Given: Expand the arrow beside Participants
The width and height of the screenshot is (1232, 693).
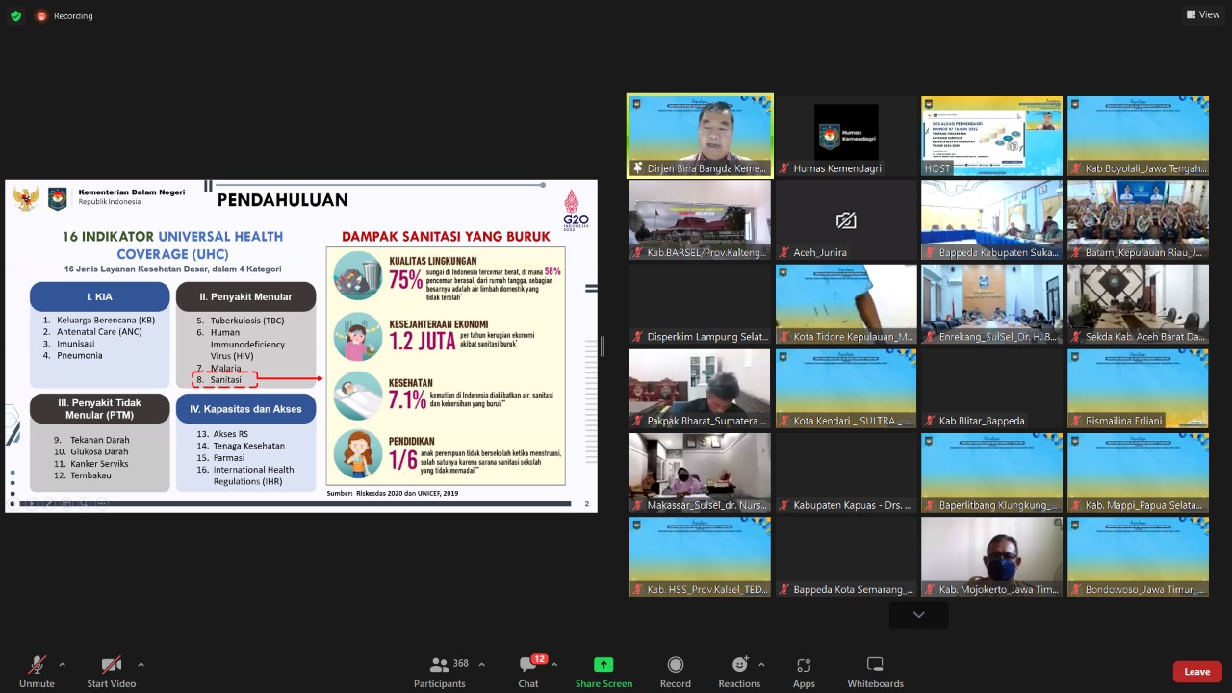Looking at the screenshot, I should [x=481, y=664].
